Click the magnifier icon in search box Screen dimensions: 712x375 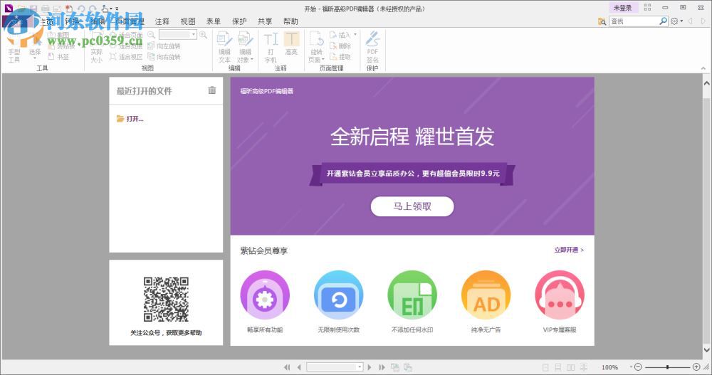[x=663, y=21]
